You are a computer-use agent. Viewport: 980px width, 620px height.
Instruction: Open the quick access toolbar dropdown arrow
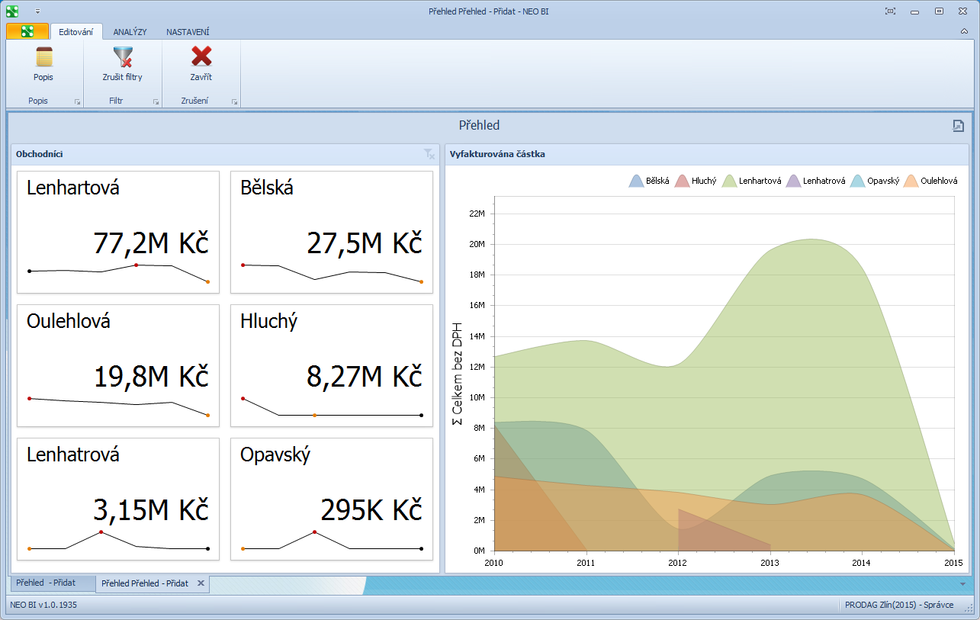click(37, 11)
